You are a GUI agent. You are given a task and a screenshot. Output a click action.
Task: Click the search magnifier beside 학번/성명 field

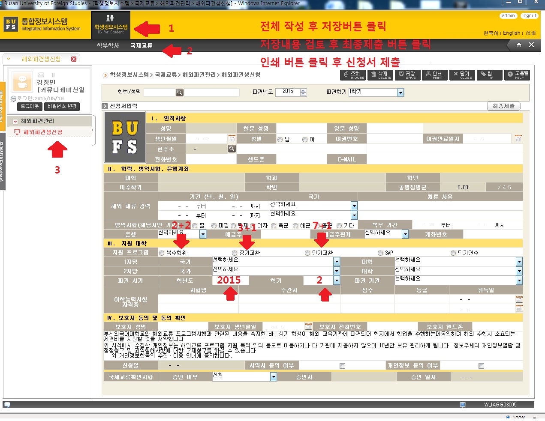click(x=180, y=93)
